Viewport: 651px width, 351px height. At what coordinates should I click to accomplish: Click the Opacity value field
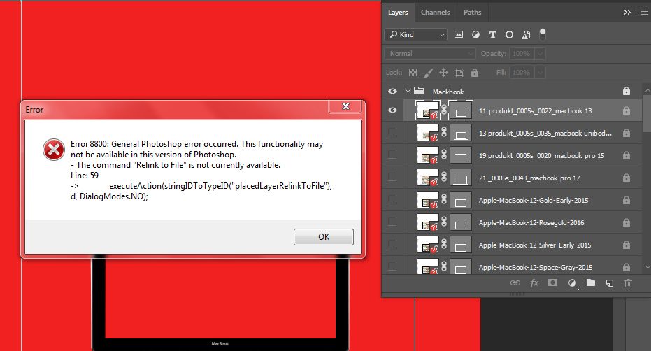click(522, 54)
